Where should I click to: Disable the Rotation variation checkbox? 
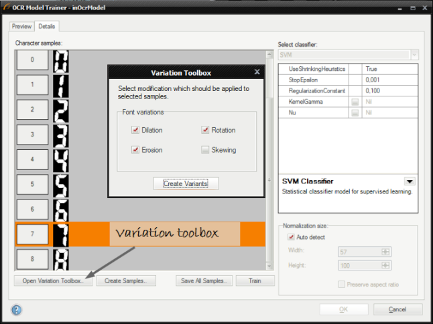(206, 130)
